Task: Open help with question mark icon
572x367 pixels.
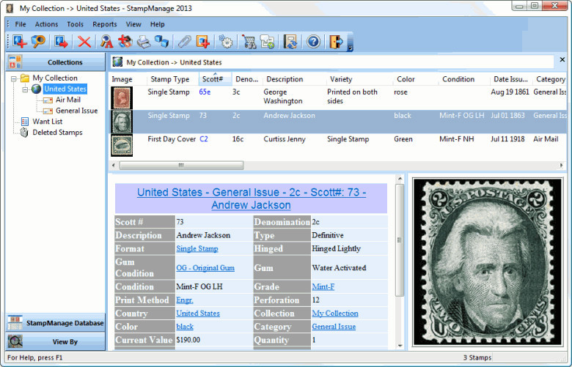Action: click(313, 42)
